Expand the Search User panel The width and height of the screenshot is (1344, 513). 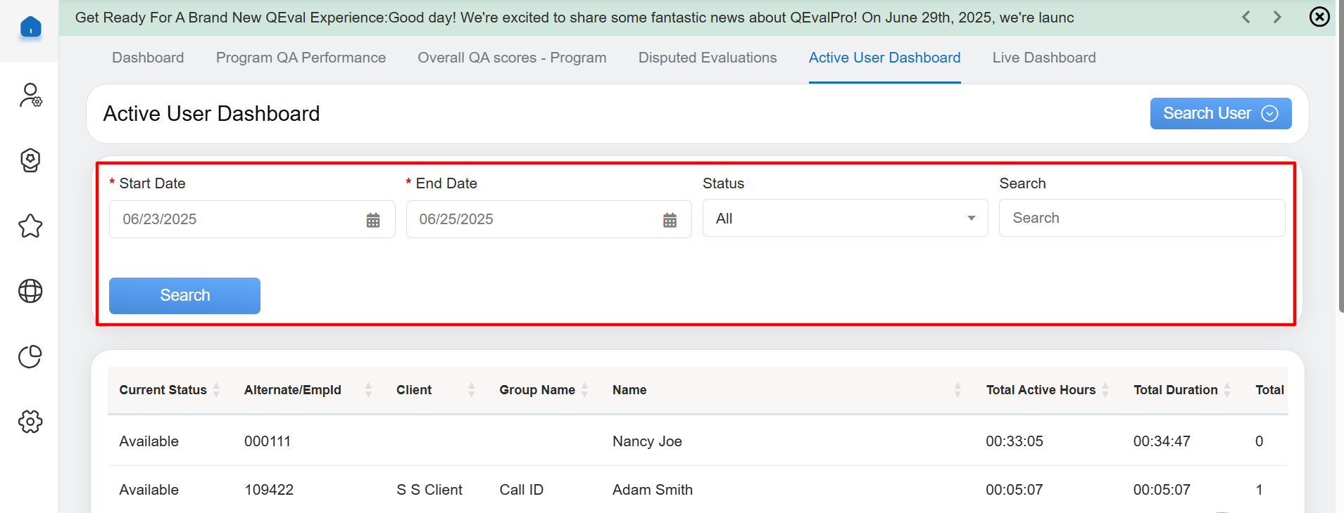tap(1220, 114)
